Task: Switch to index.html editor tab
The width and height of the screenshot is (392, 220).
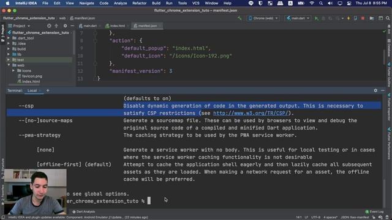Action: coord(117,26)
